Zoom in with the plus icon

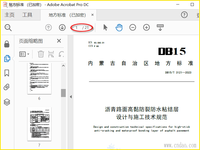click(x=146, y=27)
